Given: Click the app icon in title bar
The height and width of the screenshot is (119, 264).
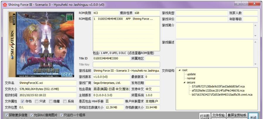Looking at the screenshot, I should coord(4,4).
